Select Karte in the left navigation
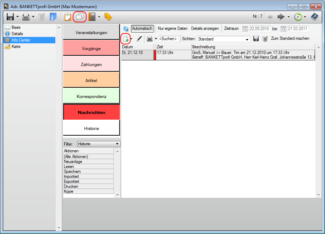The width and height of the screenshot is (325, 234). point(16,47)
